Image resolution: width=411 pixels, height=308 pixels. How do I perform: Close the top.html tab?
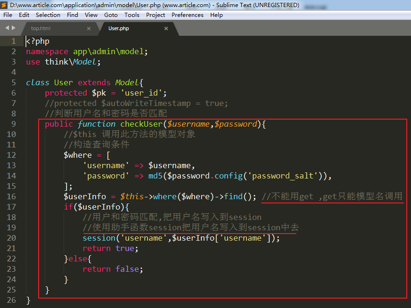click(x=89, y=29)
